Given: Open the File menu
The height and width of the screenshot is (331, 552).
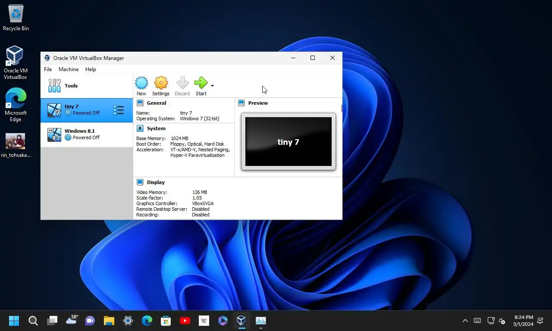Looking at the screenshot, I should pyautogui.click(x=48, y=69).
